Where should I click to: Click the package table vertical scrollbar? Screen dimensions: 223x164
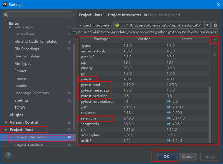point(210,115)
